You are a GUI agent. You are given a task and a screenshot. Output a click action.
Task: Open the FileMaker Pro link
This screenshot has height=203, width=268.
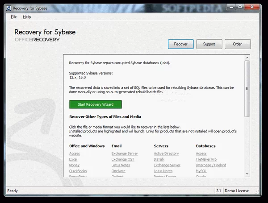(x=206, y=159)
